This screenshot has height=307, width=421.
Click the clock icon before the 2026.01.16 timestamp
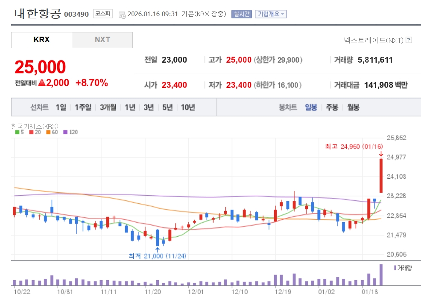(x=122, y=14)
